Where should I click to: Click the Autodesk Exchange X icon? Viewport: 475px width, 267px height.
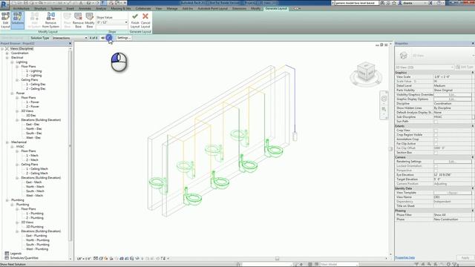tap(430, 3)
